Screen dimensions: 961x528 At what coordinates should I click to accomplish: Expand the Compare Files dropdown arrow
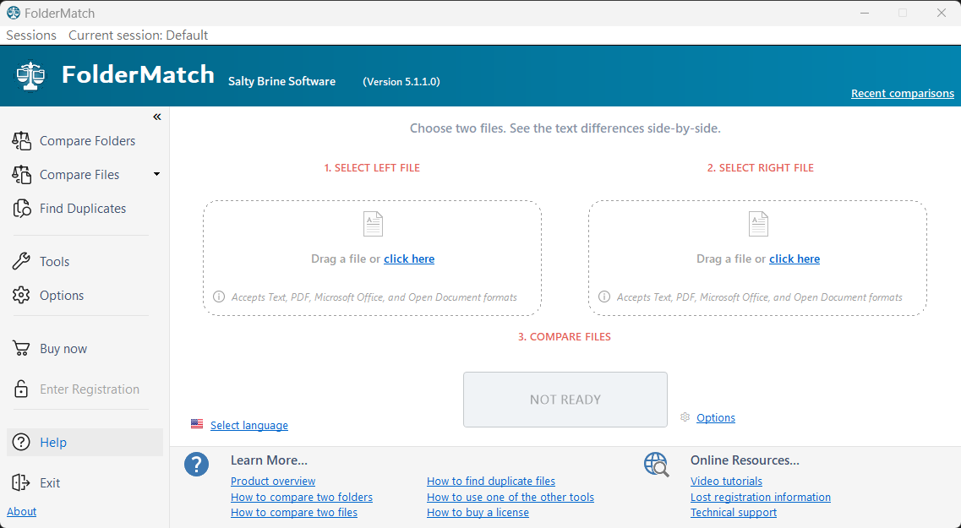click(x=157, y=175)
